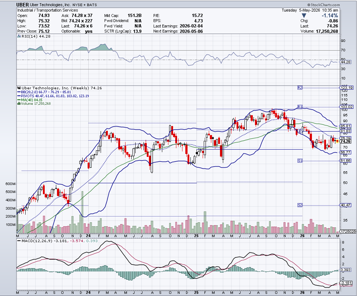Image resolution: width=357 pixels, height=296 pixels.
Task: Click the 'Tuesday 5-May-2026 10:35 am' timestamp
Action: coord(310,10)
